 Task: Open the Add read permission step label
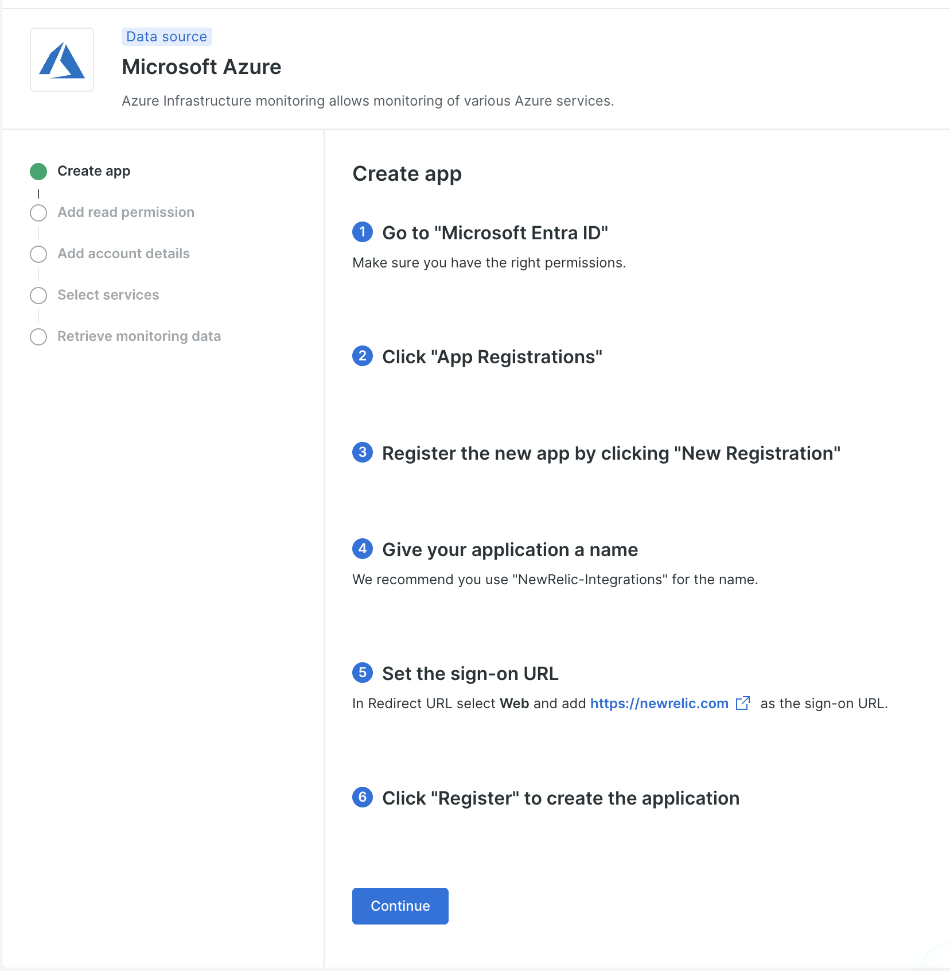(126, 212)
